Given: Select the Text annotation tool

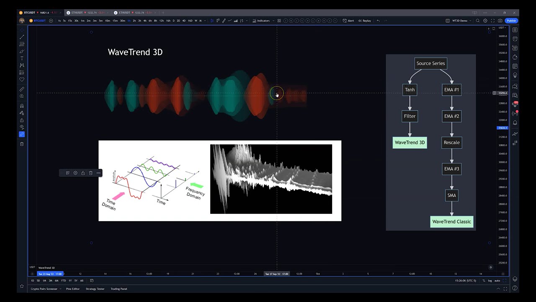Looking at the screenshot, I should pyautogui.click(x=22, y=58).
